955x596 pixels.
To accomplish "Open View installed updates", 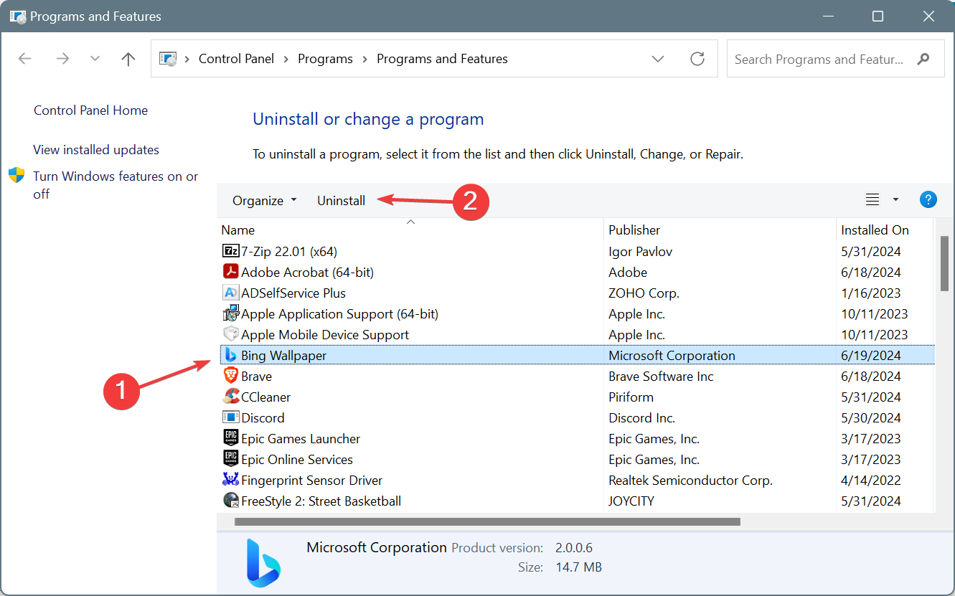I will point(96,150).
